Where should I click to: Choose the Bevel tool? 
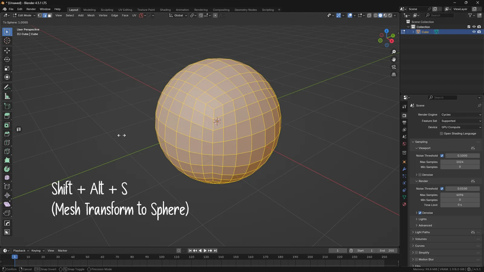tap(7, 134)
